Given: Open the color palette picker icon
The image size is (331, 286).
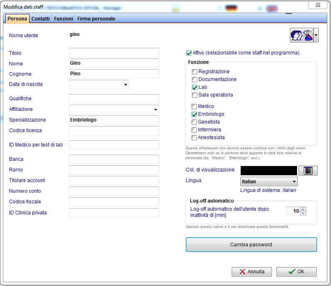Looking at the screenshot, I should pyautogui.click(x=308, y=171).
